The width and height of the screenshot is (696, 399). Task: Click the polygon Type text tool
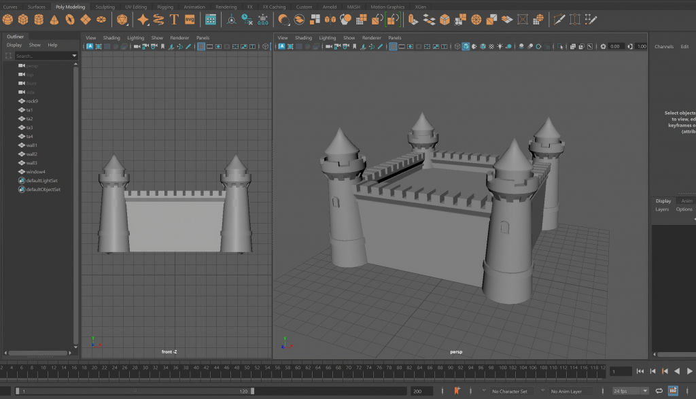[x=174, y=20]
